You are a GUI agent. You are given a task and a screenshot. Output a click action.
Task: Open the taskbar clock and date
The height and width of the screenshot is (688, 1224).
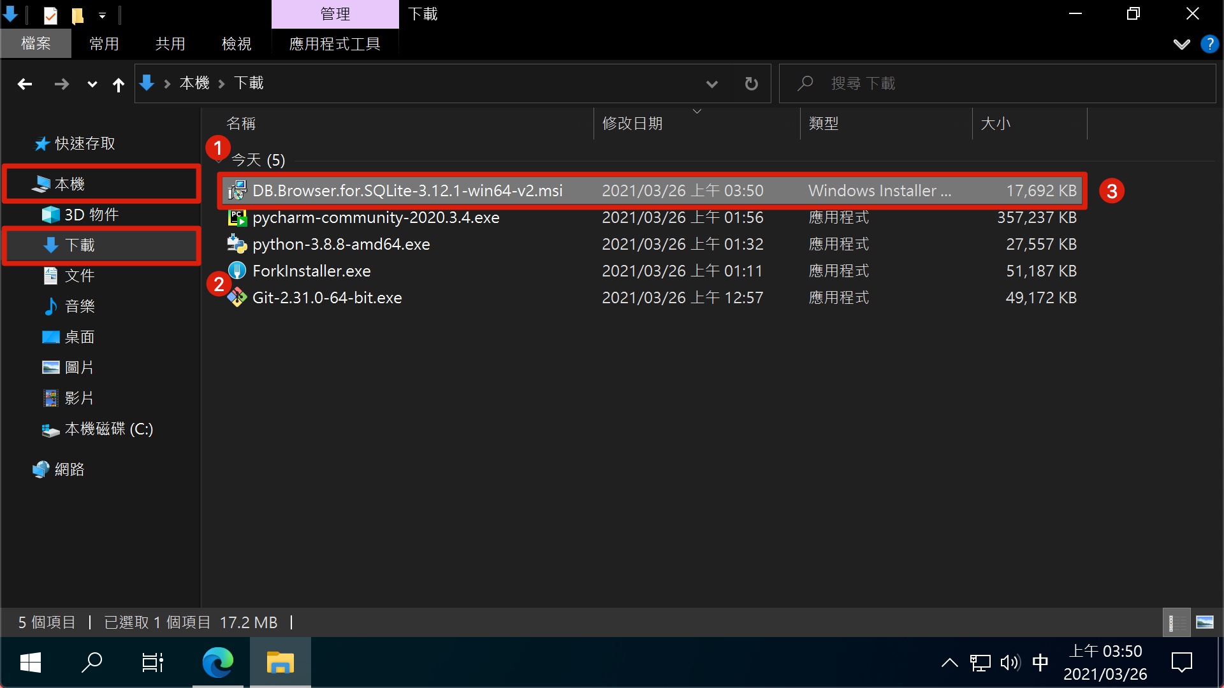pyautogui.click(x=1105, y=663)
